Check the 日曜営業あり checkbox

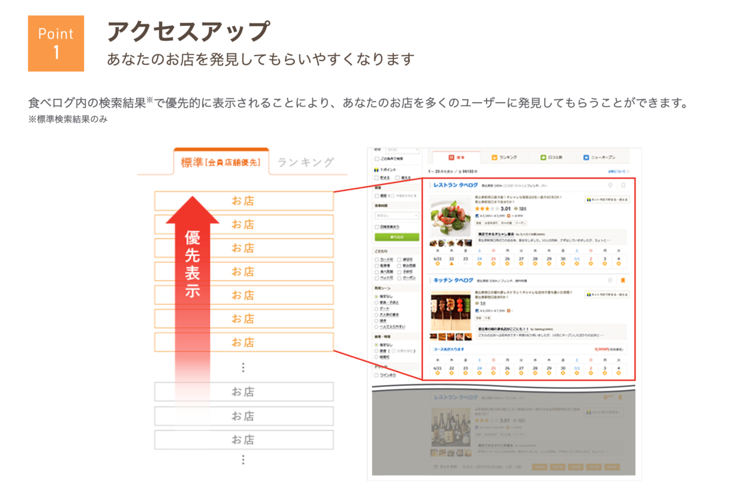pos(377,226)
